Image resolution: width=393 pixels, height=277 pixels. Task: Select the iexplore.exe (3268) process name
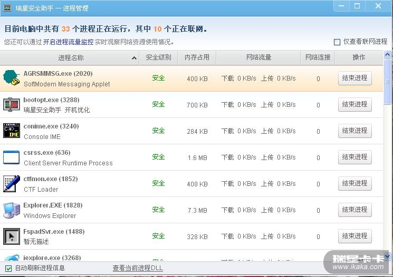pos(52,258)
